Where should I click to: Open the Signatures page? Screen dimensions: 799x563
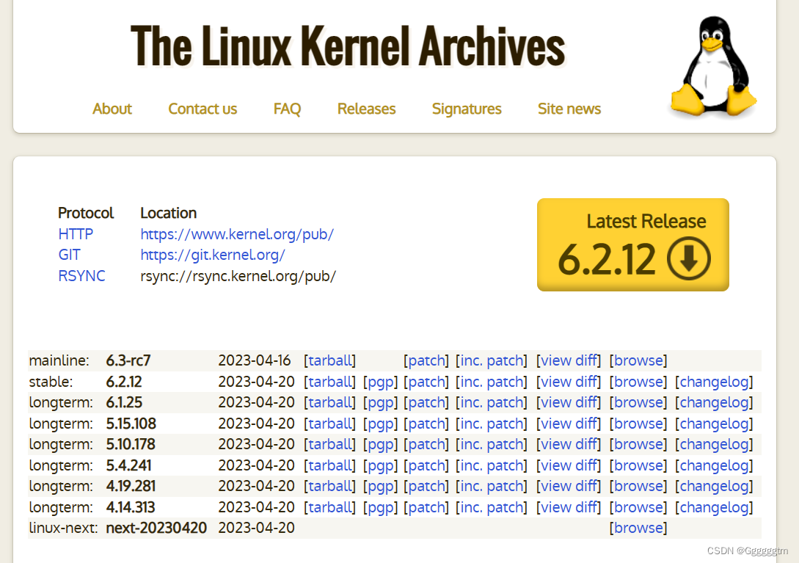click(x=467, y=109)
